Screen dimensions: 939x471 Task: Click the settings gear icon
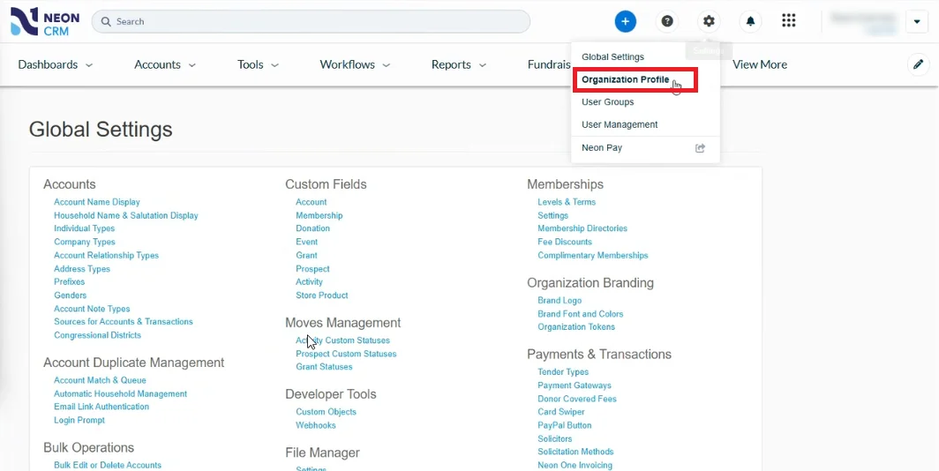click(x=709, y=21)
